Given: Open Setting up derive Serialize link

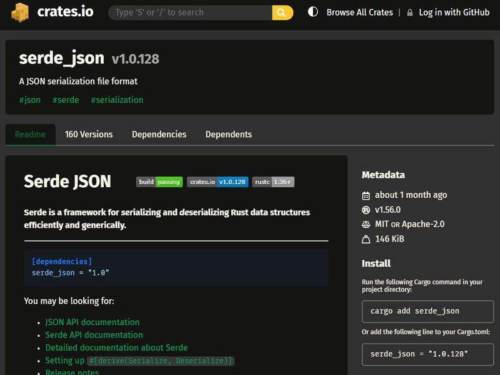Looking at the screenshot, I should point(139,361).
